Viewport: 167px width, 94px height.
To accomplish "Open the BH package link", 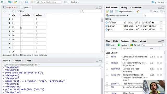I will [x=112, y=87].
